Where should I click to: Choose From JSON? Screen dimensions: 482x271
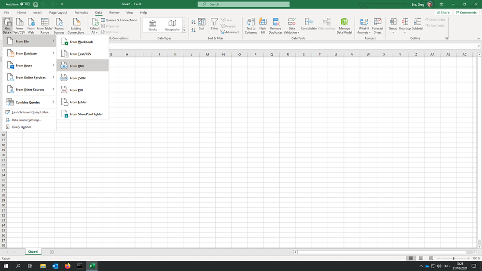(x=83, y=78)
